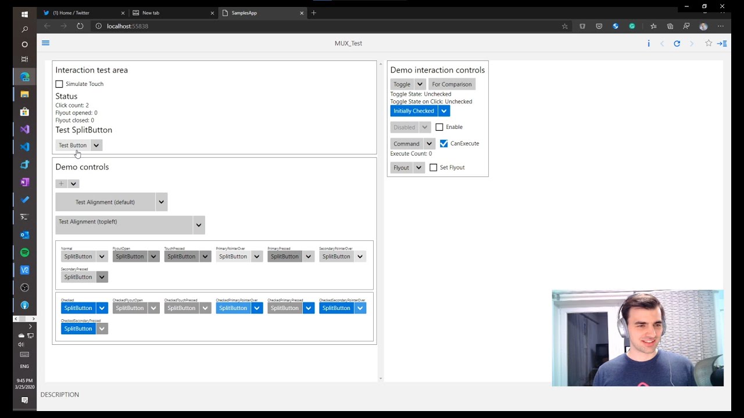
Task: Click the Click count: 2 status text
Action: tap(72, 106)
